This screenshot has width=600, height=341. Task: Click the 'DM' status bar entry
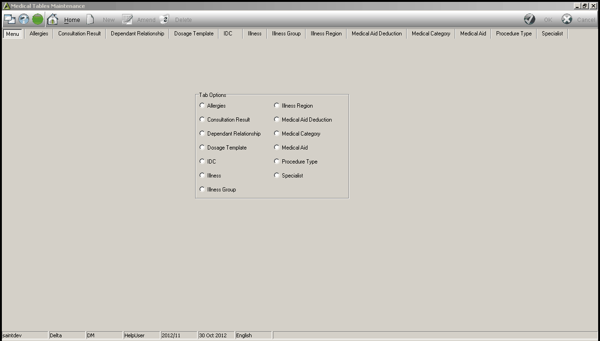click(104, 335)
